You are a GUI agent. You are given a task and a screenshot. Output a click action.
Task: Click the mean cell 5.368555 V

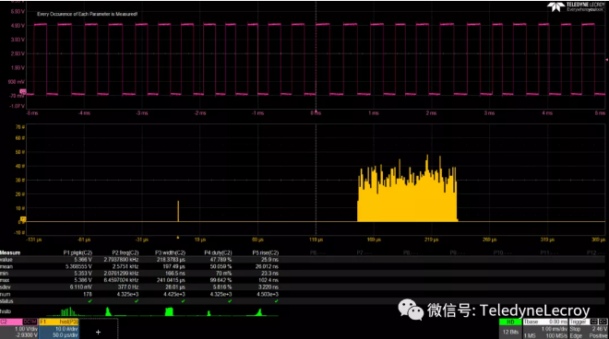[78, 266]
